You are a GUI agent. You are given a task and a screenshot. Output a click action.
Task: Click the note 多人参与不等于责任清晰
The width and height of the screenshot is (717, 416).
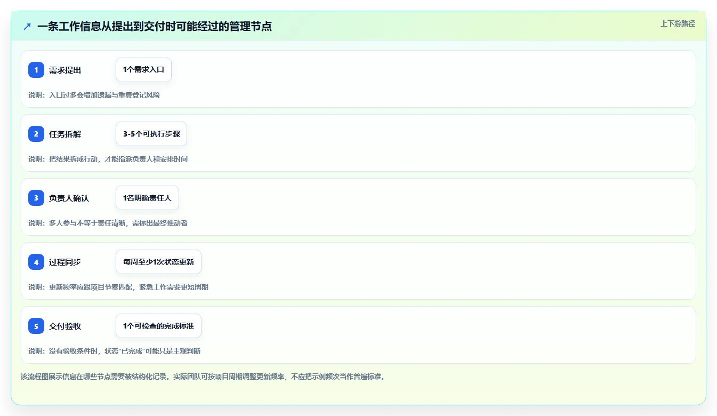[108, 223]
